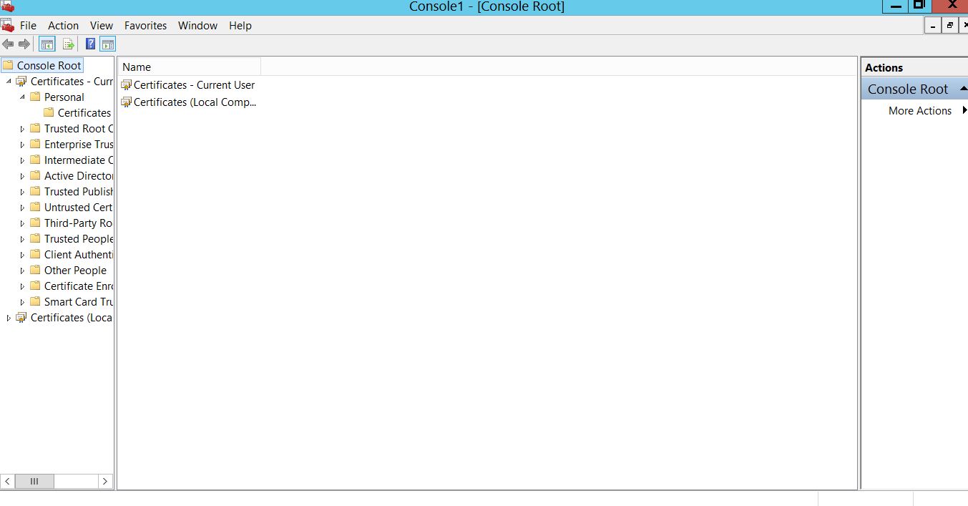Click the Trusted Root folder icon
This screenshot has height=506, width=968.
[x=35, y=128]
